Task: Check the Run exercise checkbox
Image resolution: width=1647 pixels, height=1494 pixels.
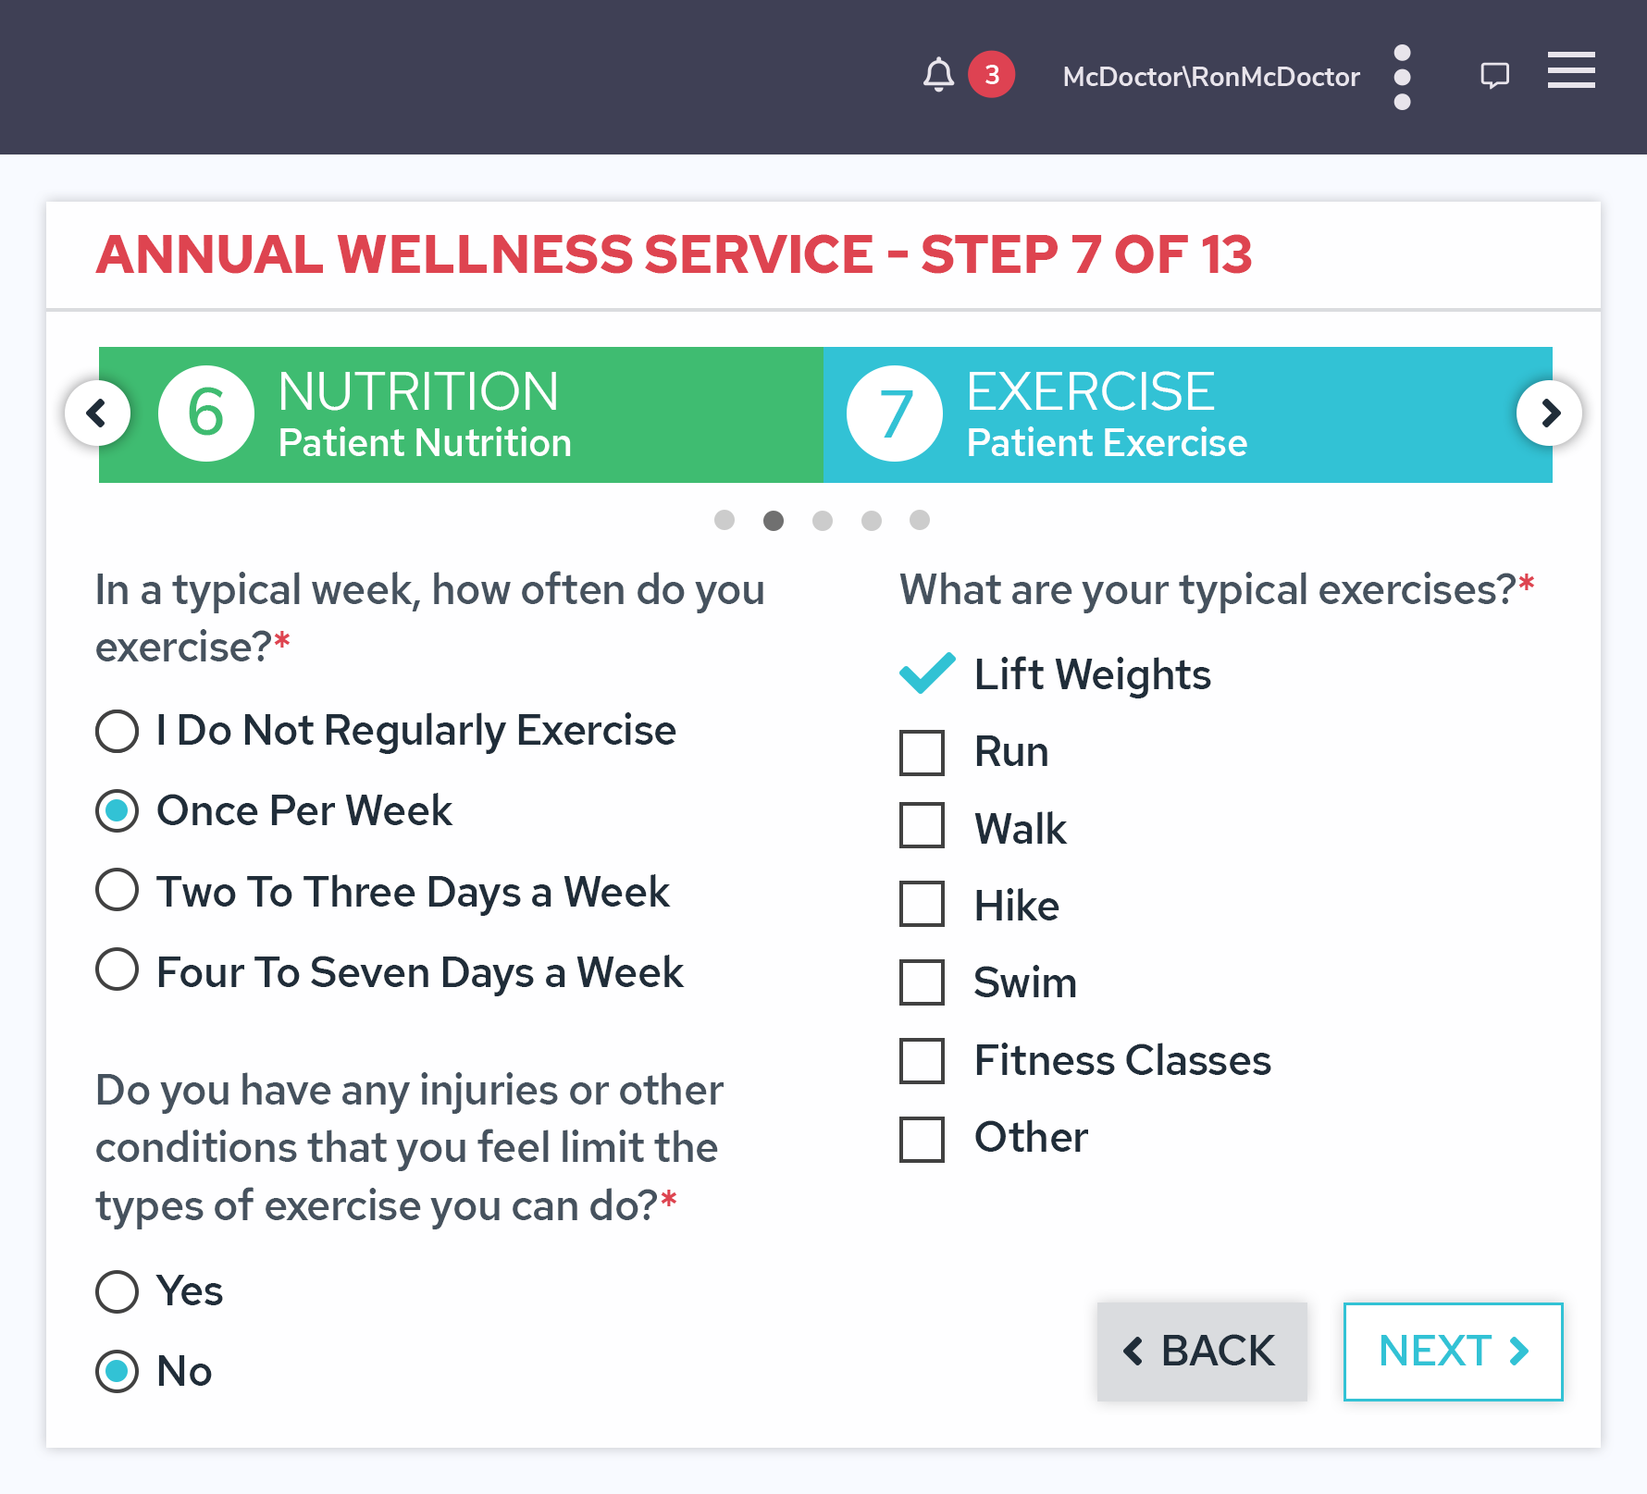Action: click(922, 752)
